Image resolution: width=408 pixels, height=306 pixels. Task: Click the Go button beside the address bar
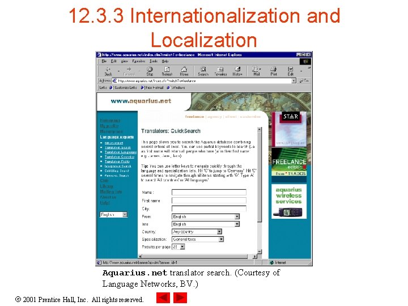tap(304, 80)
